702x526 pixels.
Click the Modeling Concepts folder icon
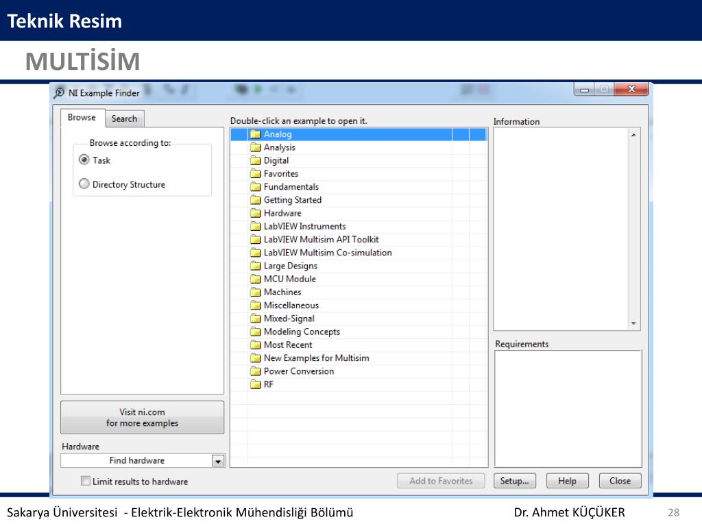click(256, 332)
